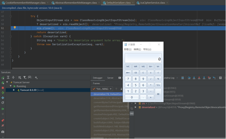Open the thread selector dropdown
The width and height of the screenshot is (226, 139).
(102, 89)
